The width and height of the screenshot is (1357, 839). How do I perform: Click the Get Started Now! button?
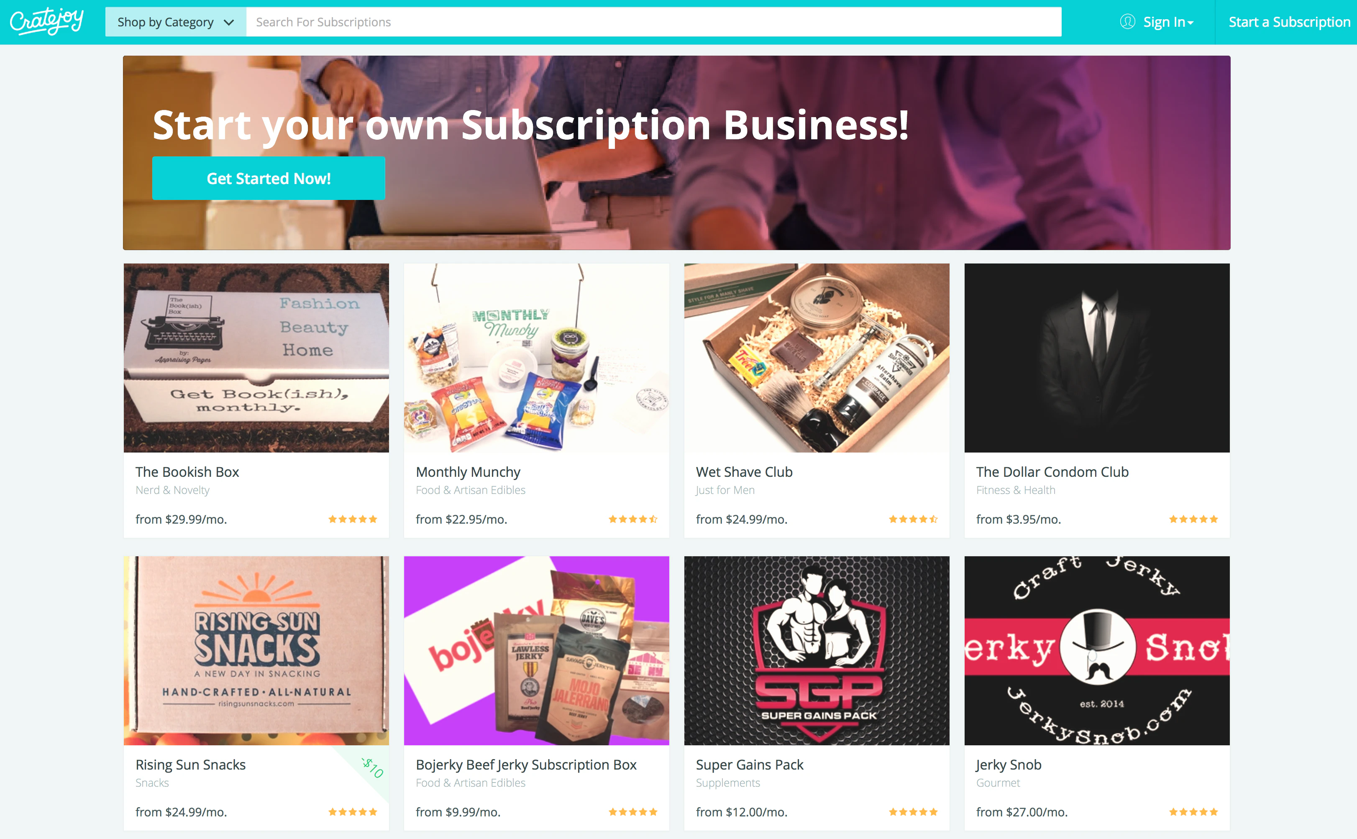click(x=269, y=178)
